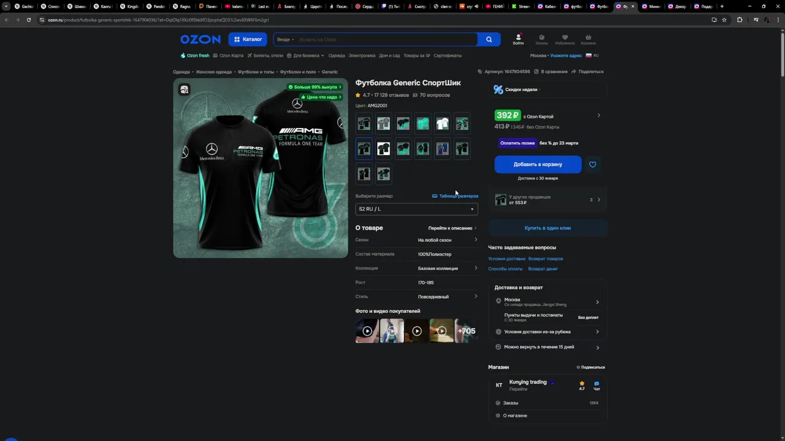The height and width of the screenshot is (441, 785).
Task: Open the Kunying trading shop name
Action: click(x=528, y=382)
